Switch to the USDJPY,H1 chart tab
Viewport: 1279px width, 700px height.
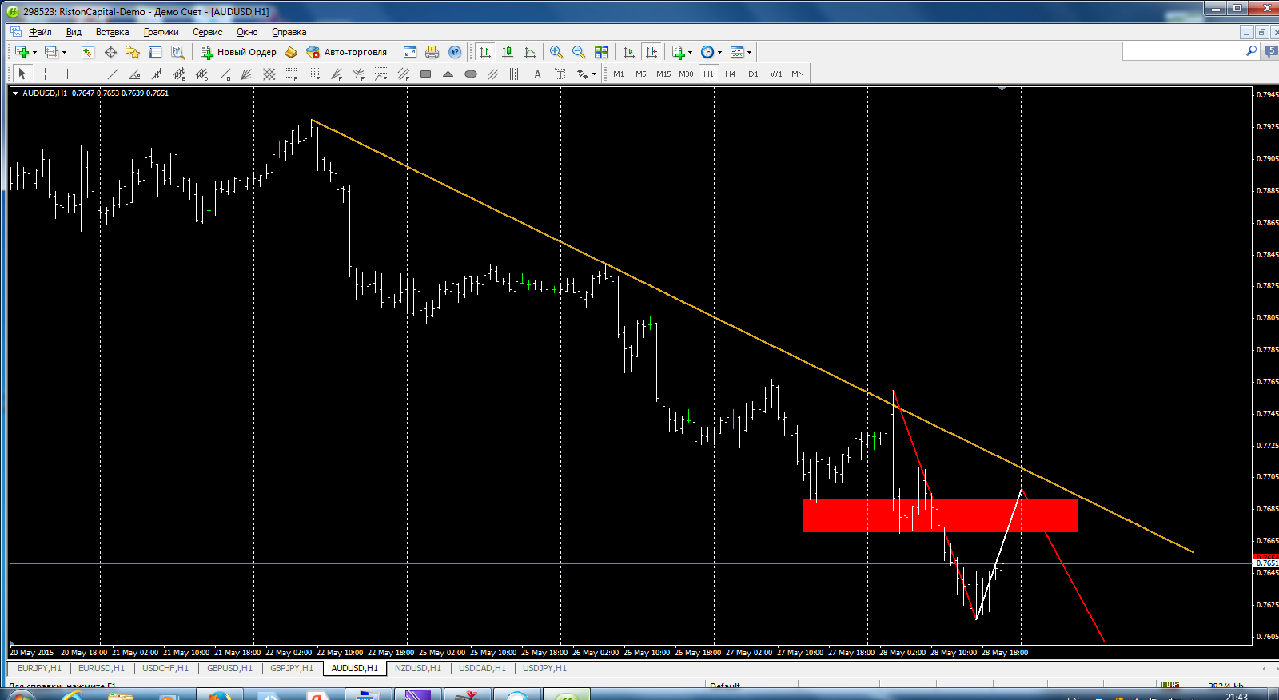pos(544,668)
